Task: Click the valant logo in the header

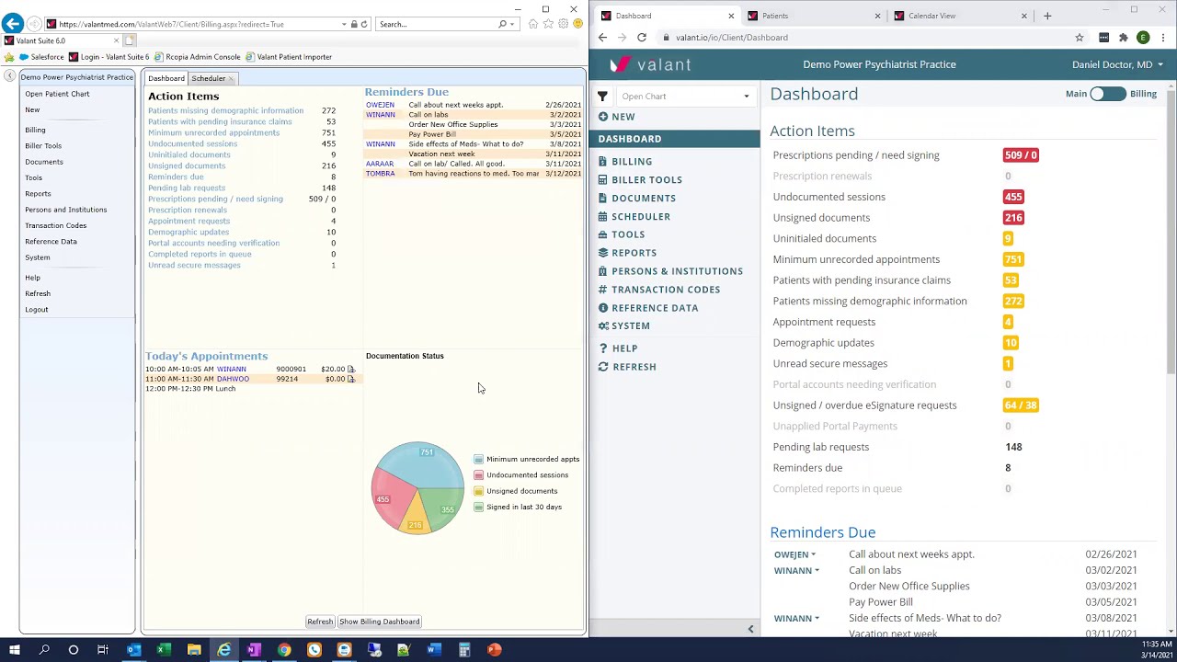Action: 650,64
